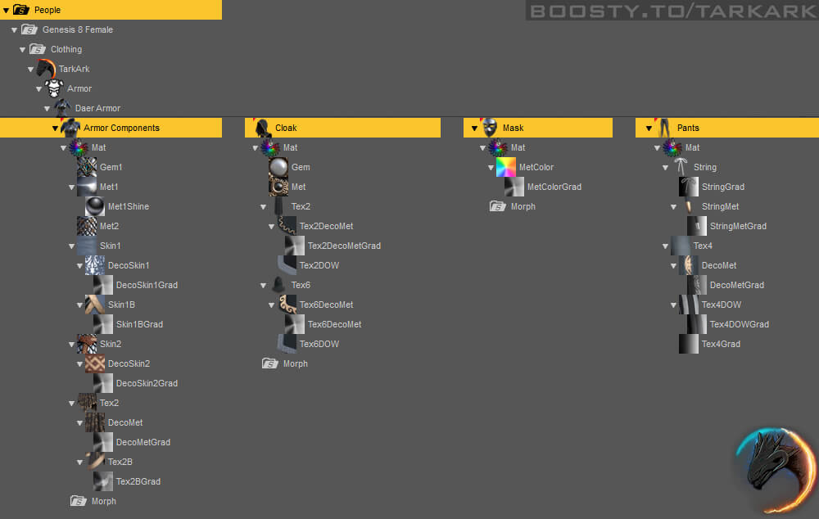819x519 pixels.
Task: Click the Mask header mask icon
Action: [490, 128]
